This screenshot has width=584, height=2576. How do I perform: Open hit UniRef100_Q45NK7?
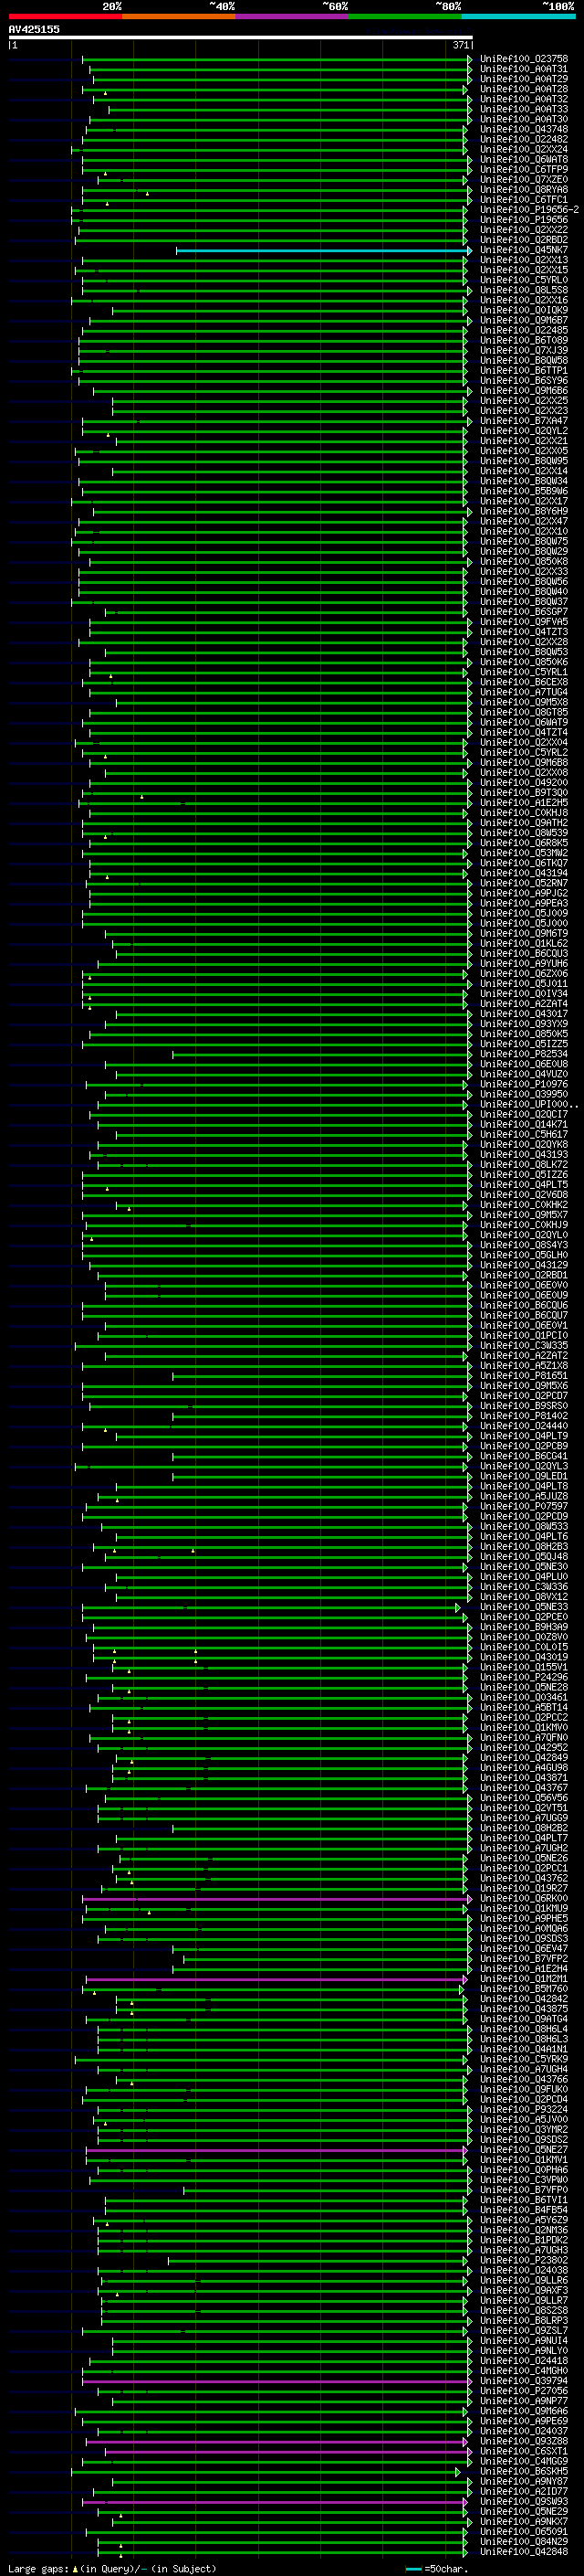[x=524, y=250]
